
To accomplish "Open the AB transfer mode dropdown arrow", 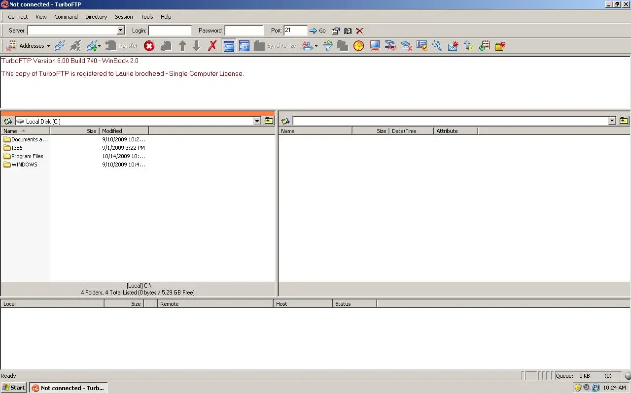I will coord(316,46).
